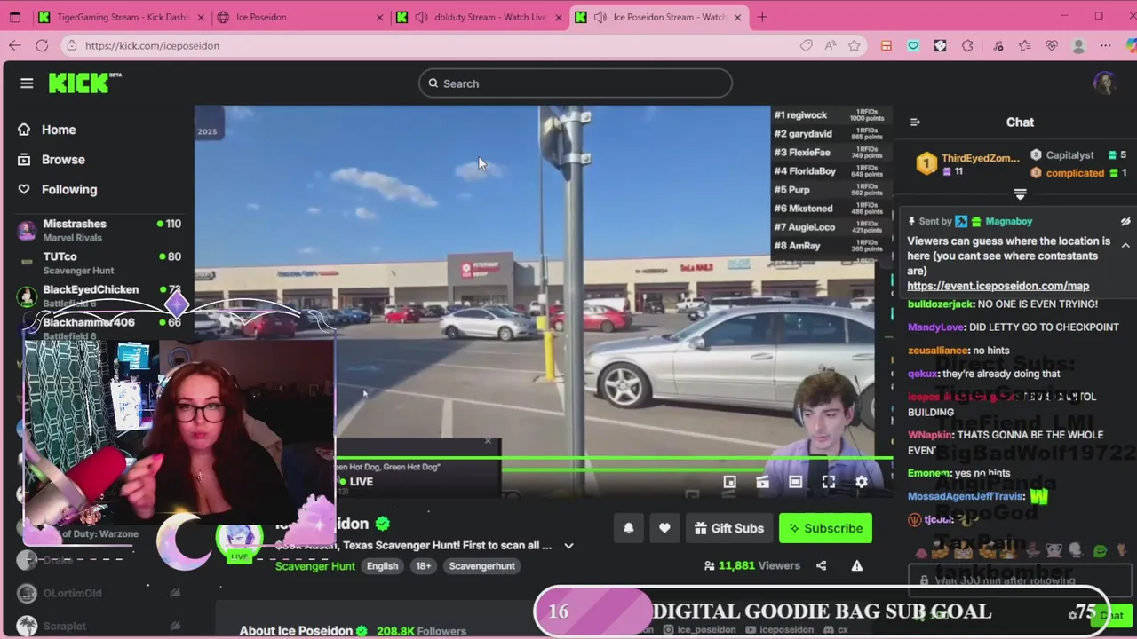Expand the chat leaderboard arrow
The image size is (1137, 639).
point(1020,194)
